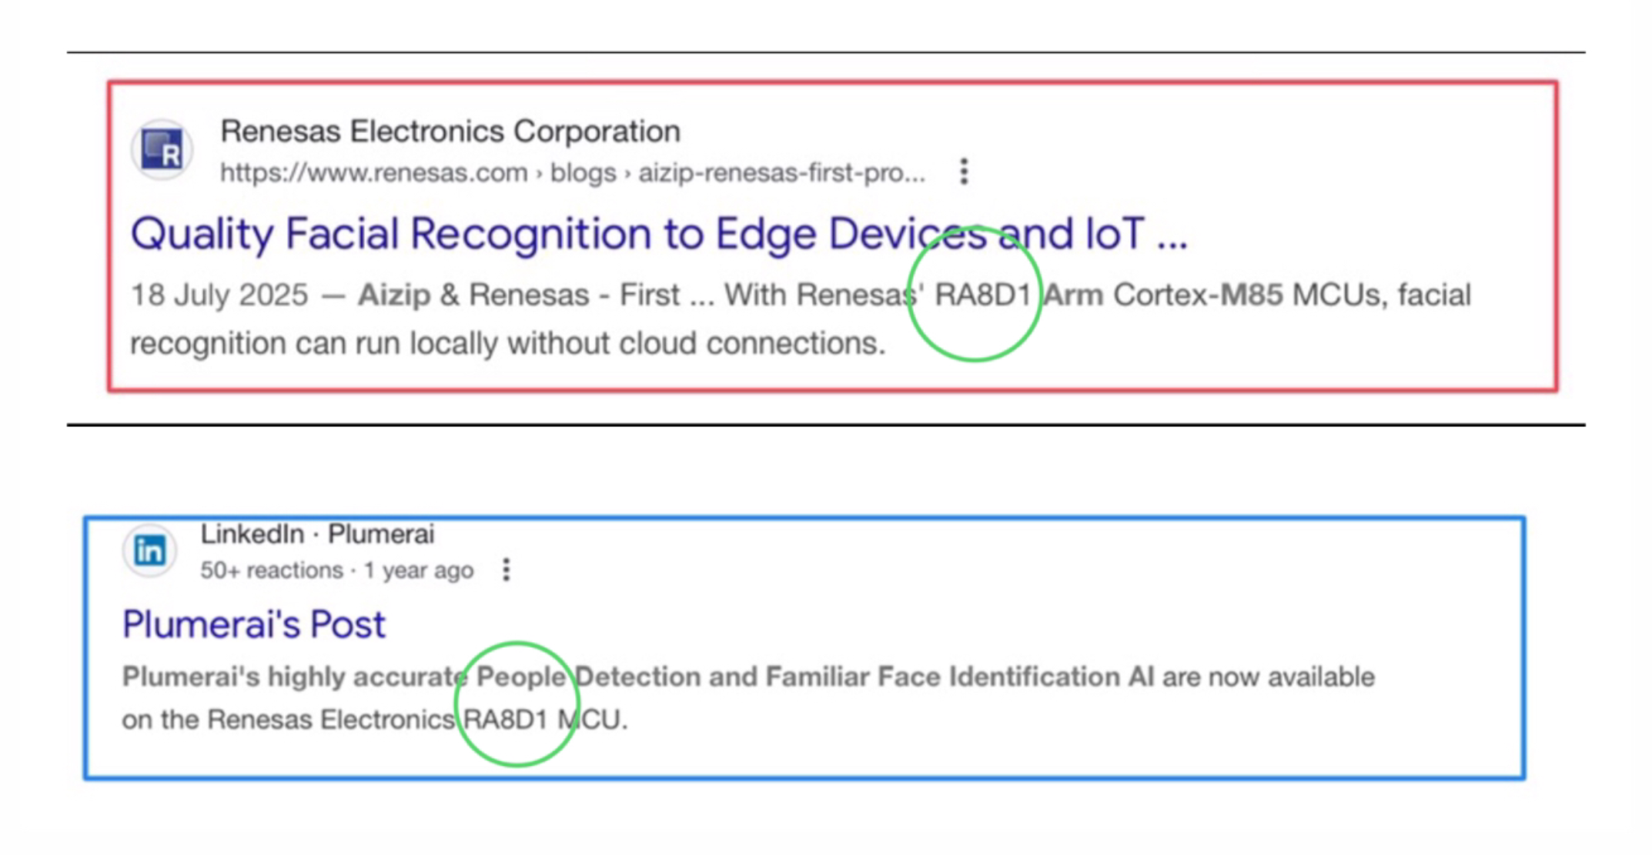
Task: Open the 'Plumerai's Post' result link
Action: tap(254, 624)
